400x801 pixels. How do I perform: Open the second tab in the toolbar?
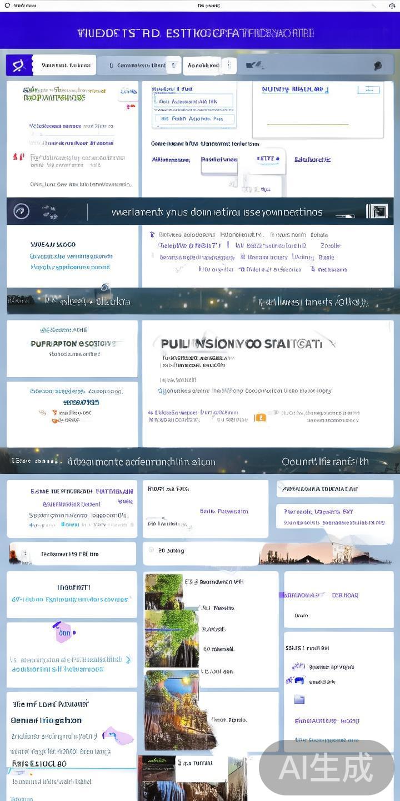[x=139, y=66]
